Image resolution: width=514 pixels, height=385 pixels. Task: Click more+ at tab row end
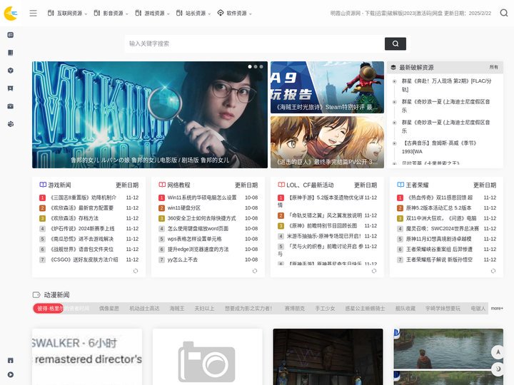[x=497, y=308]
